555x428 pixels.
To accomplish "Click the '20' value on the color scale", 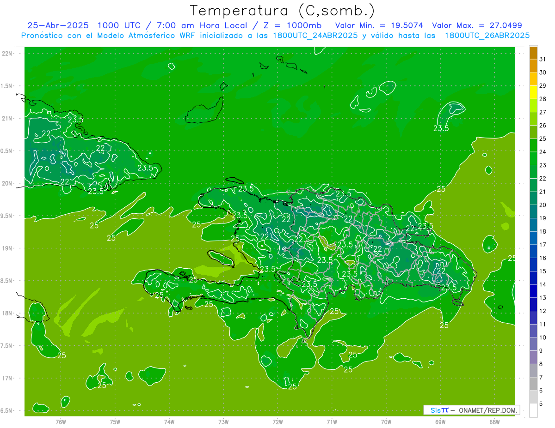I will (x=543, y=205).
